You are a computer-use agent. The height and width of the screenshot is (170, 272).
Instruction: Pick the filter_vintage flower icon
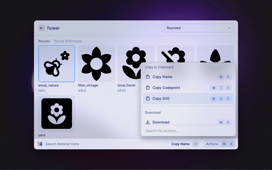pos(96,64)
